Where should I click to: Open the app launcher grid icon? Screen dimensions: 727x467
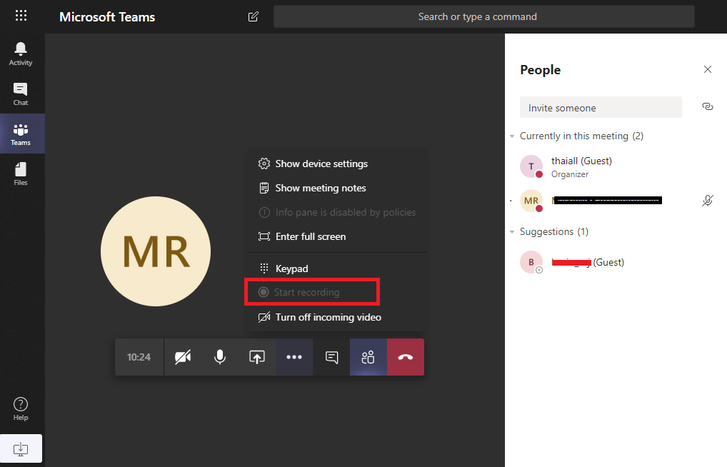(21, 16)
